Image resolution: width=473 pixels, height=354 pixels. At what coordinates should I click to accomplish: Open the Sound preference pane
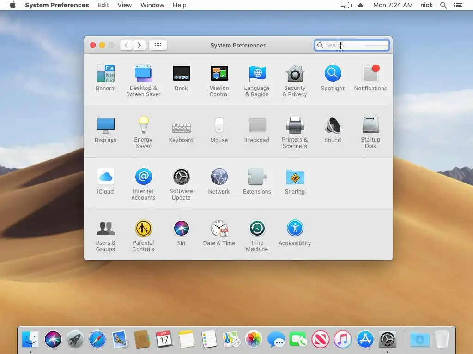[333, 130]
